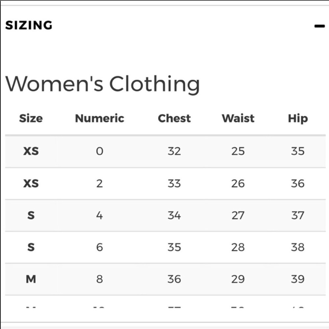This screenshot has width=329, height=329.
Task: Click the Size column header
Action: [x=31, y=118]
